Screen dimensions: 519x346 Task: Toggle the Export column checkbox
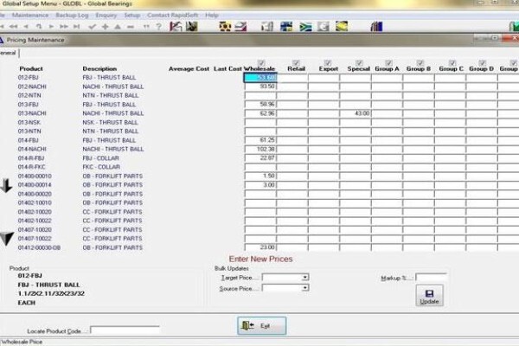point(328,62)
